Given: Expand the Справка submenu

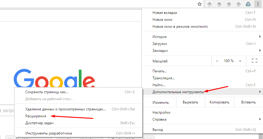Looking at the screenshot, I should (x=202, y=119).
